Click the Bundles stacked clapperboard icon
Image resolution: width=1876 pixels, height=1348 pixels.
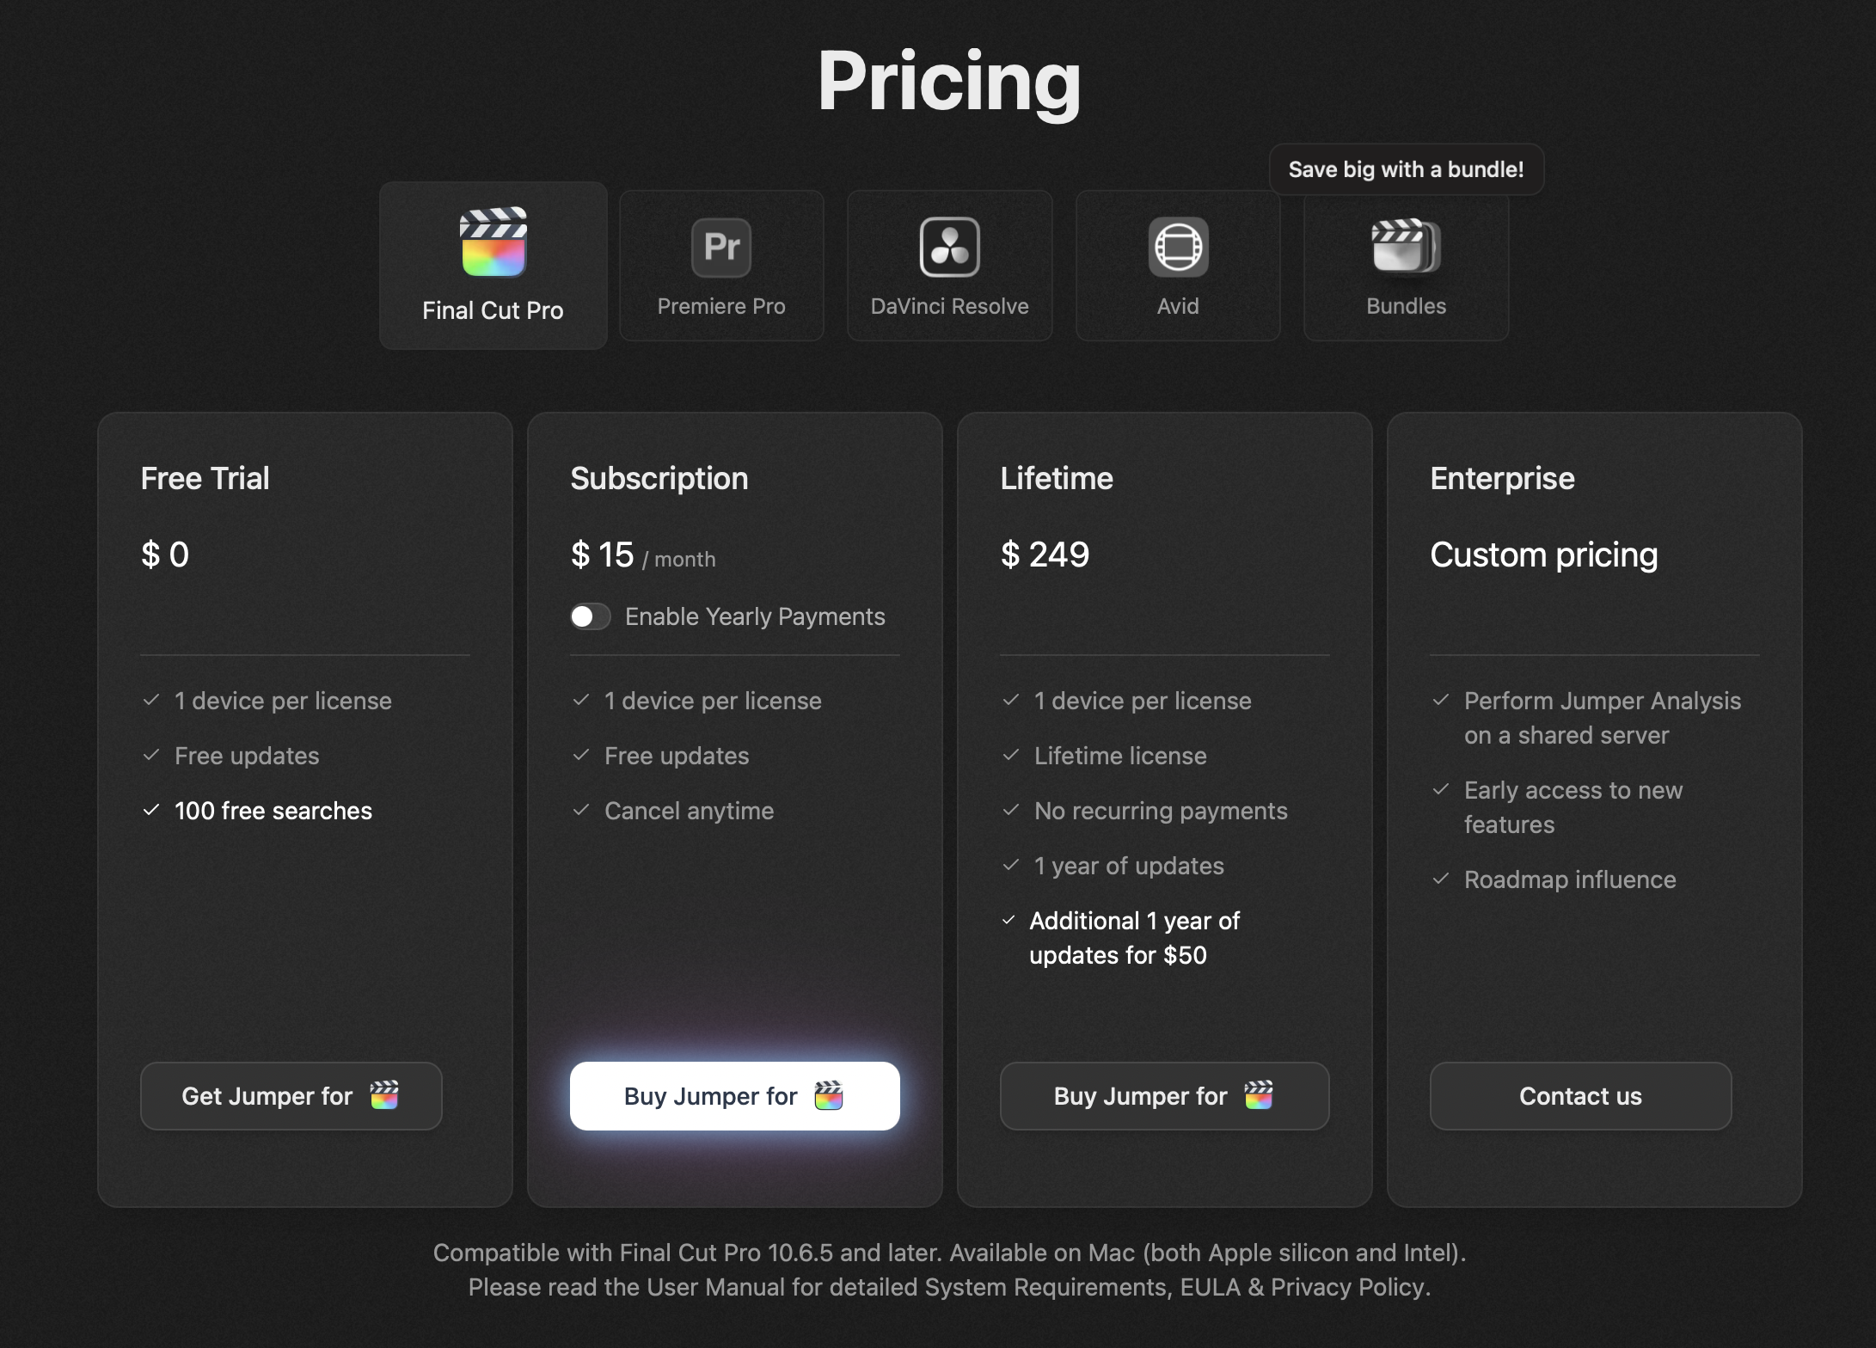click(x=1406, y=246)
